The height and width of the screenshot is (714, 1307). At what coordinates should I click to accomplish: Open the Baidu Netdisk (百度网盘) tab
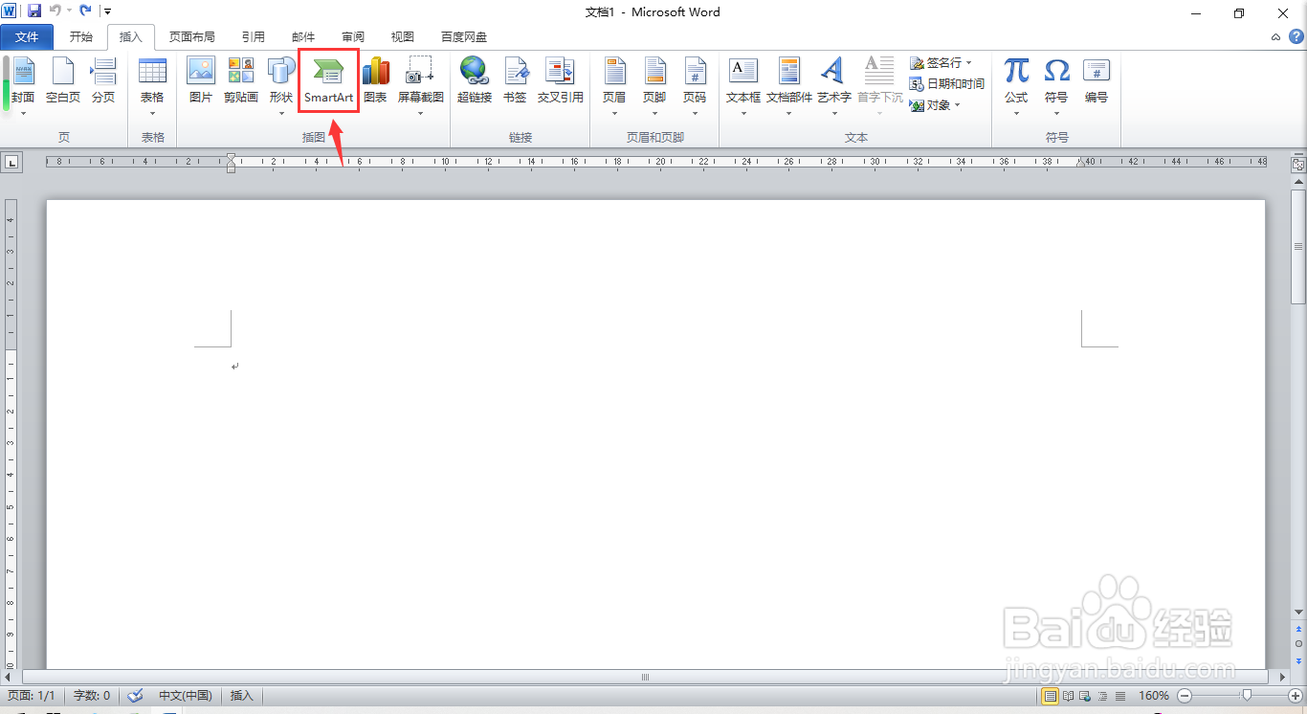click(464, 37)
